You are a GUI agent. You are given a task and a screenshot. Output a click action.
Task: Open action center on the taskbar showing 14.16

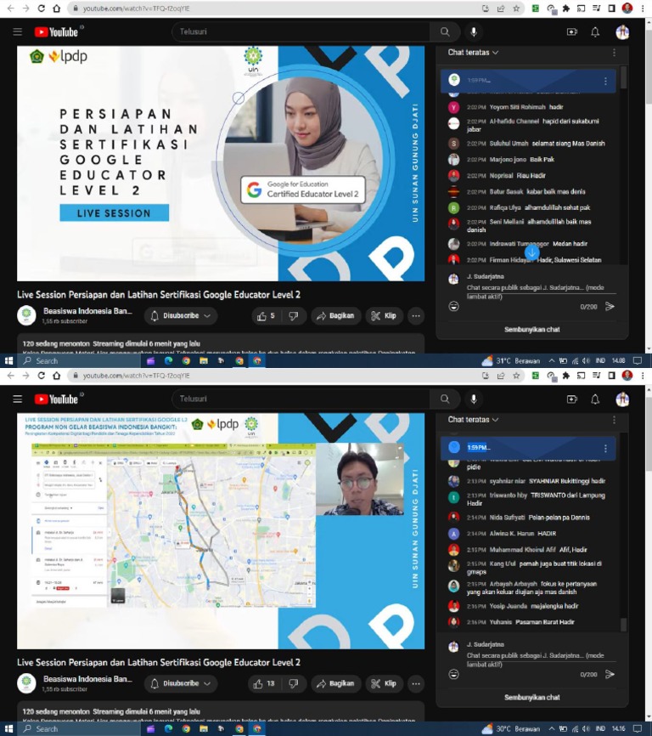coord(638,728)
